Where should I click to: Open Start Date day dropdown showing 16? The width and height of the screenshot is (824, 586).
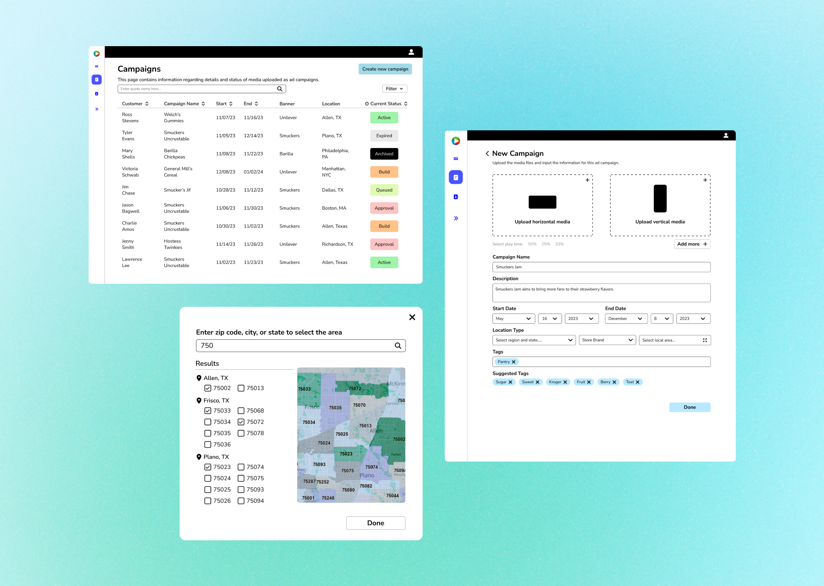click(x=550, y=319)
